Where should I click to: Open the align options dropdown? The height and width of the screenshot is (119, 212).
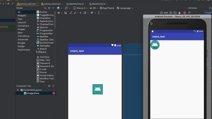tap(93, 13)
